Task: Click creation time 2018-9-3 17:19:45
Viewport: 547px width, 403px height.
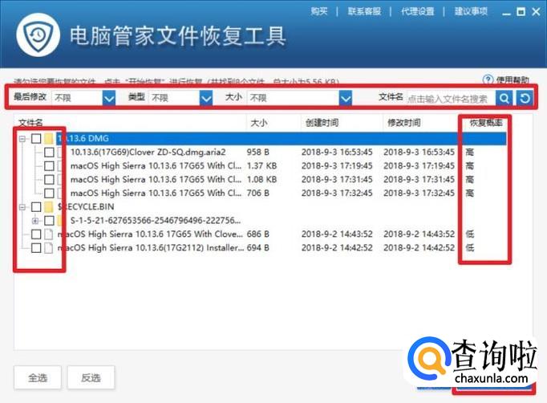Action: 337,166
